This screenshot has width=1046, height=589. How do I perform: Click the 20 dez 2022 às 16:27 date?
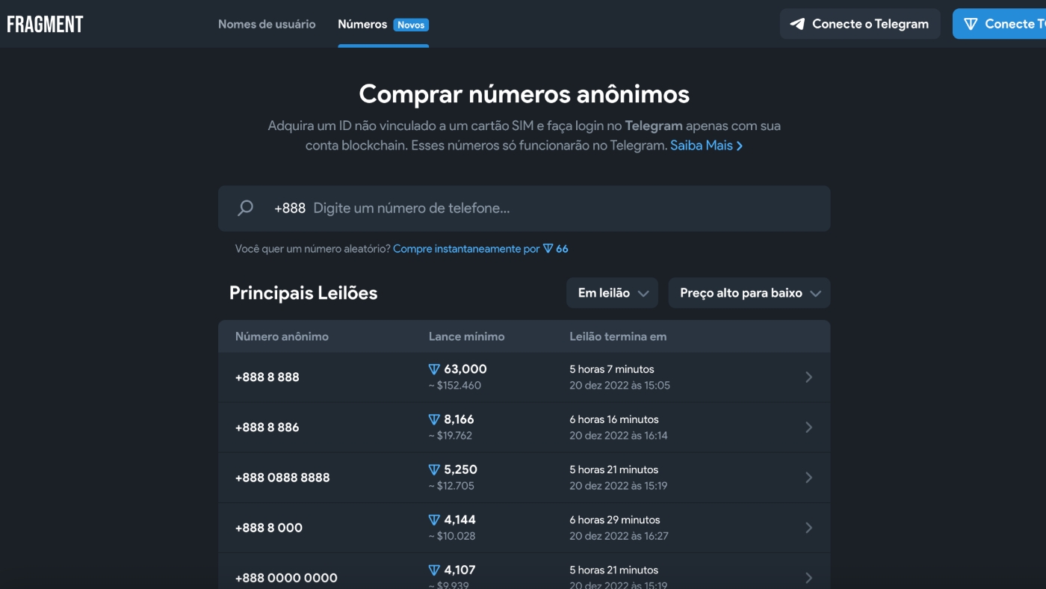click(x=619, y=536)
